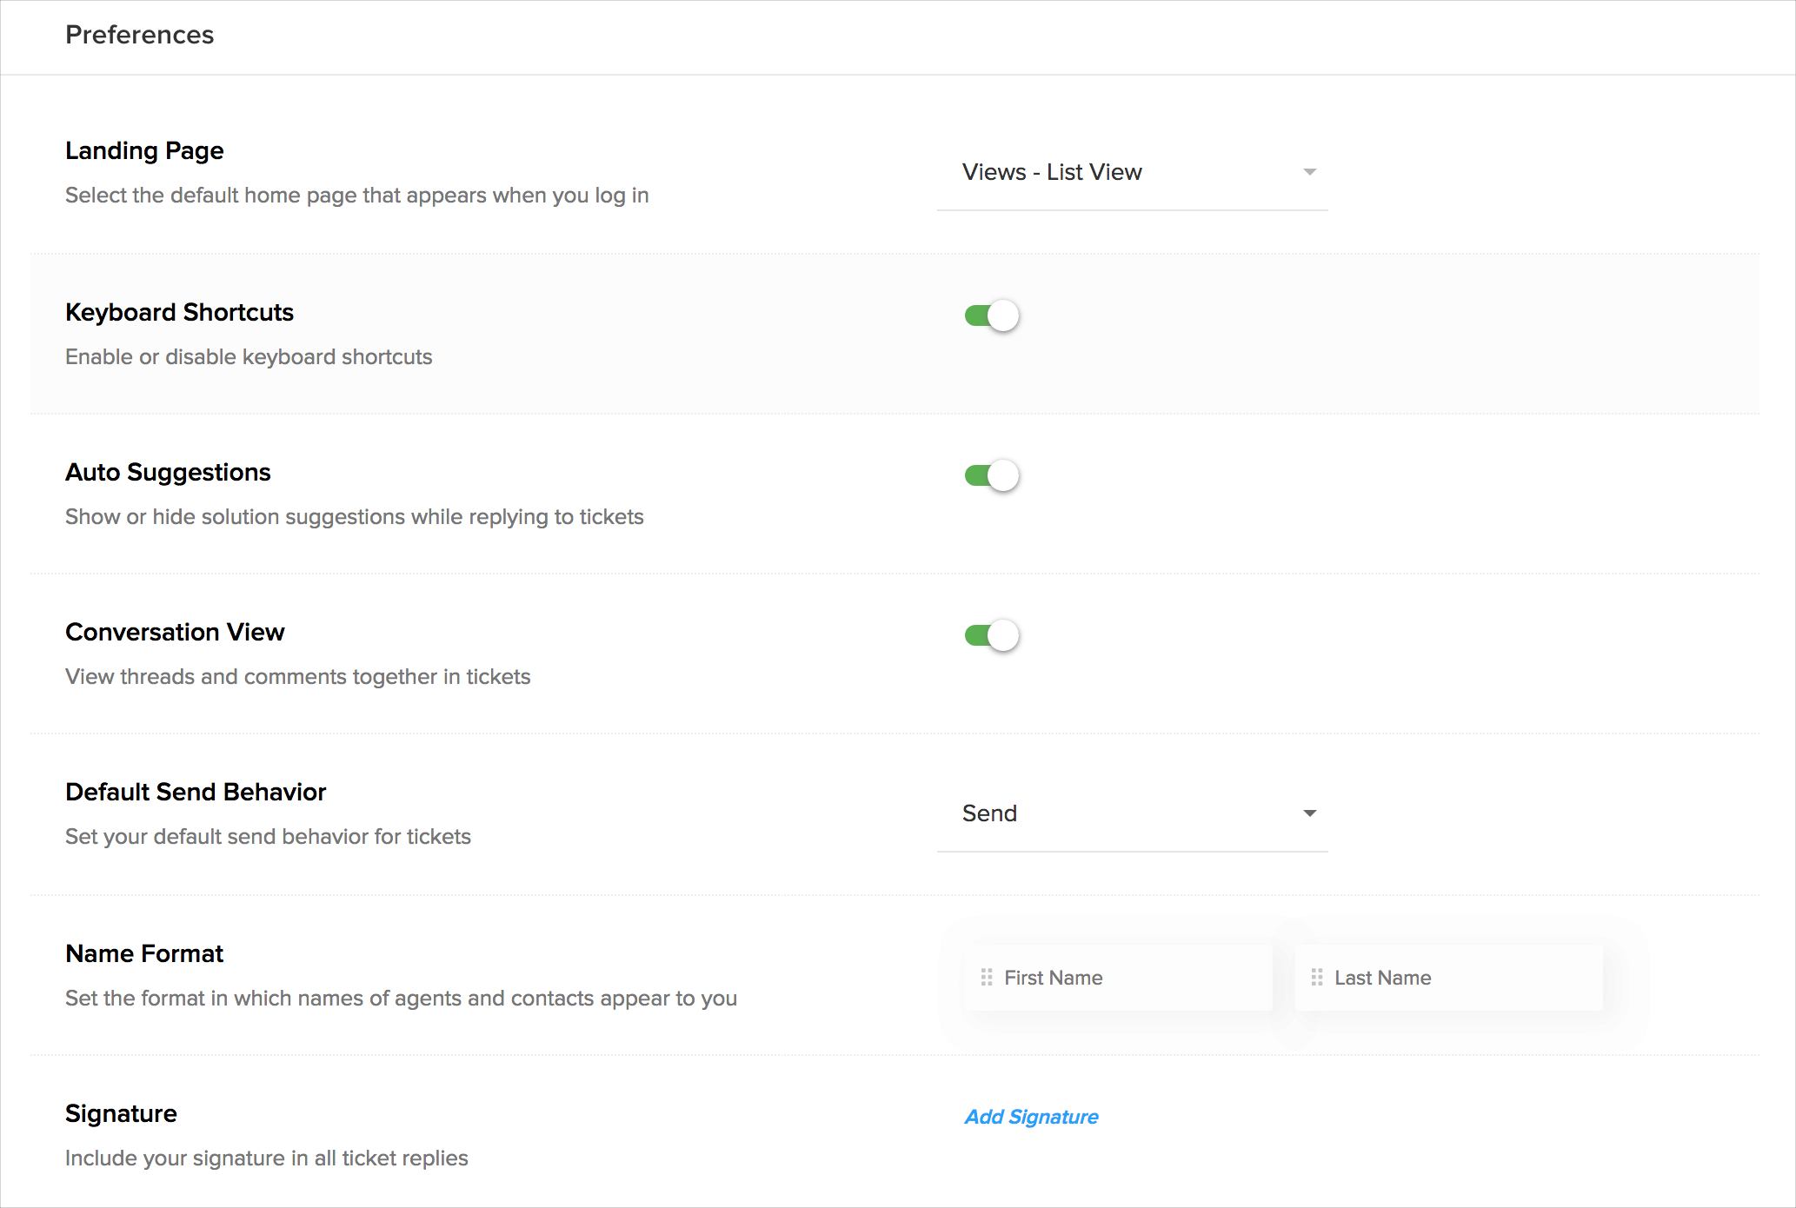Viewport: 1796px width, 1208px height.
Task: Select the First Name chip
Action: [x=1118, y=978]
